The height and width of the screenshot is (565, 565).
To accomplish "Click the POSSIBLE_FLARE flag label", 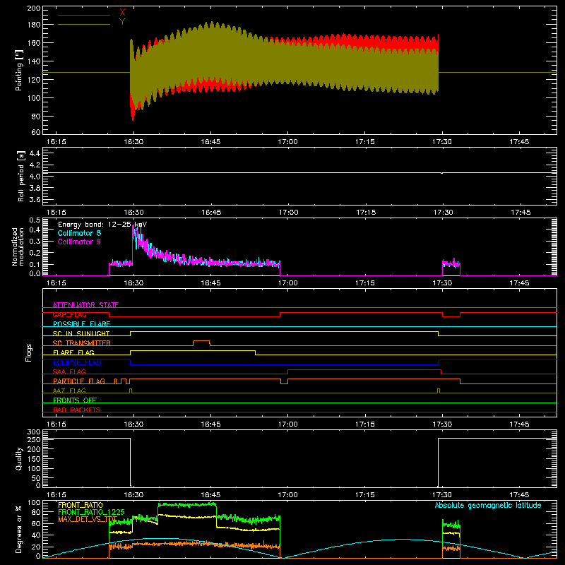I will click(81, 324).
